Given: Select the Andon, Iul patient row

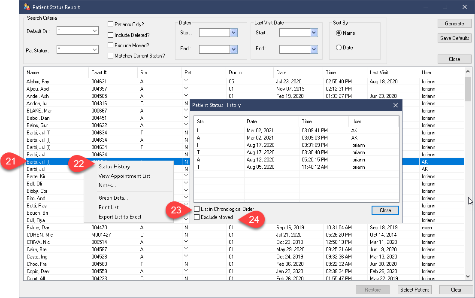Looking at the screenshot, I should [107, 103].
